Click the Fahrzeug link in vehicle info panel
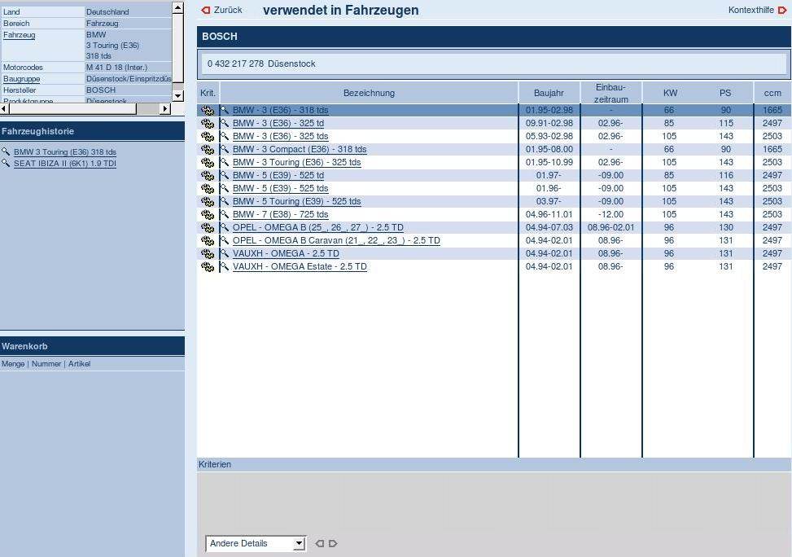The image size is (792, 557). pyautogui.click(x=20, y=35)
